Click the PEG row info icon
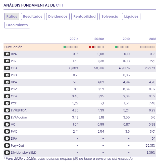Image resolution: width=157 pixels, height=163 pixels. tap(7, 75)
